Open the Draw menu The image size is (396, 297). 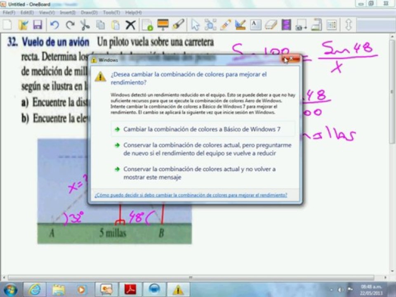pyautogui.click(x=89, y=12)
